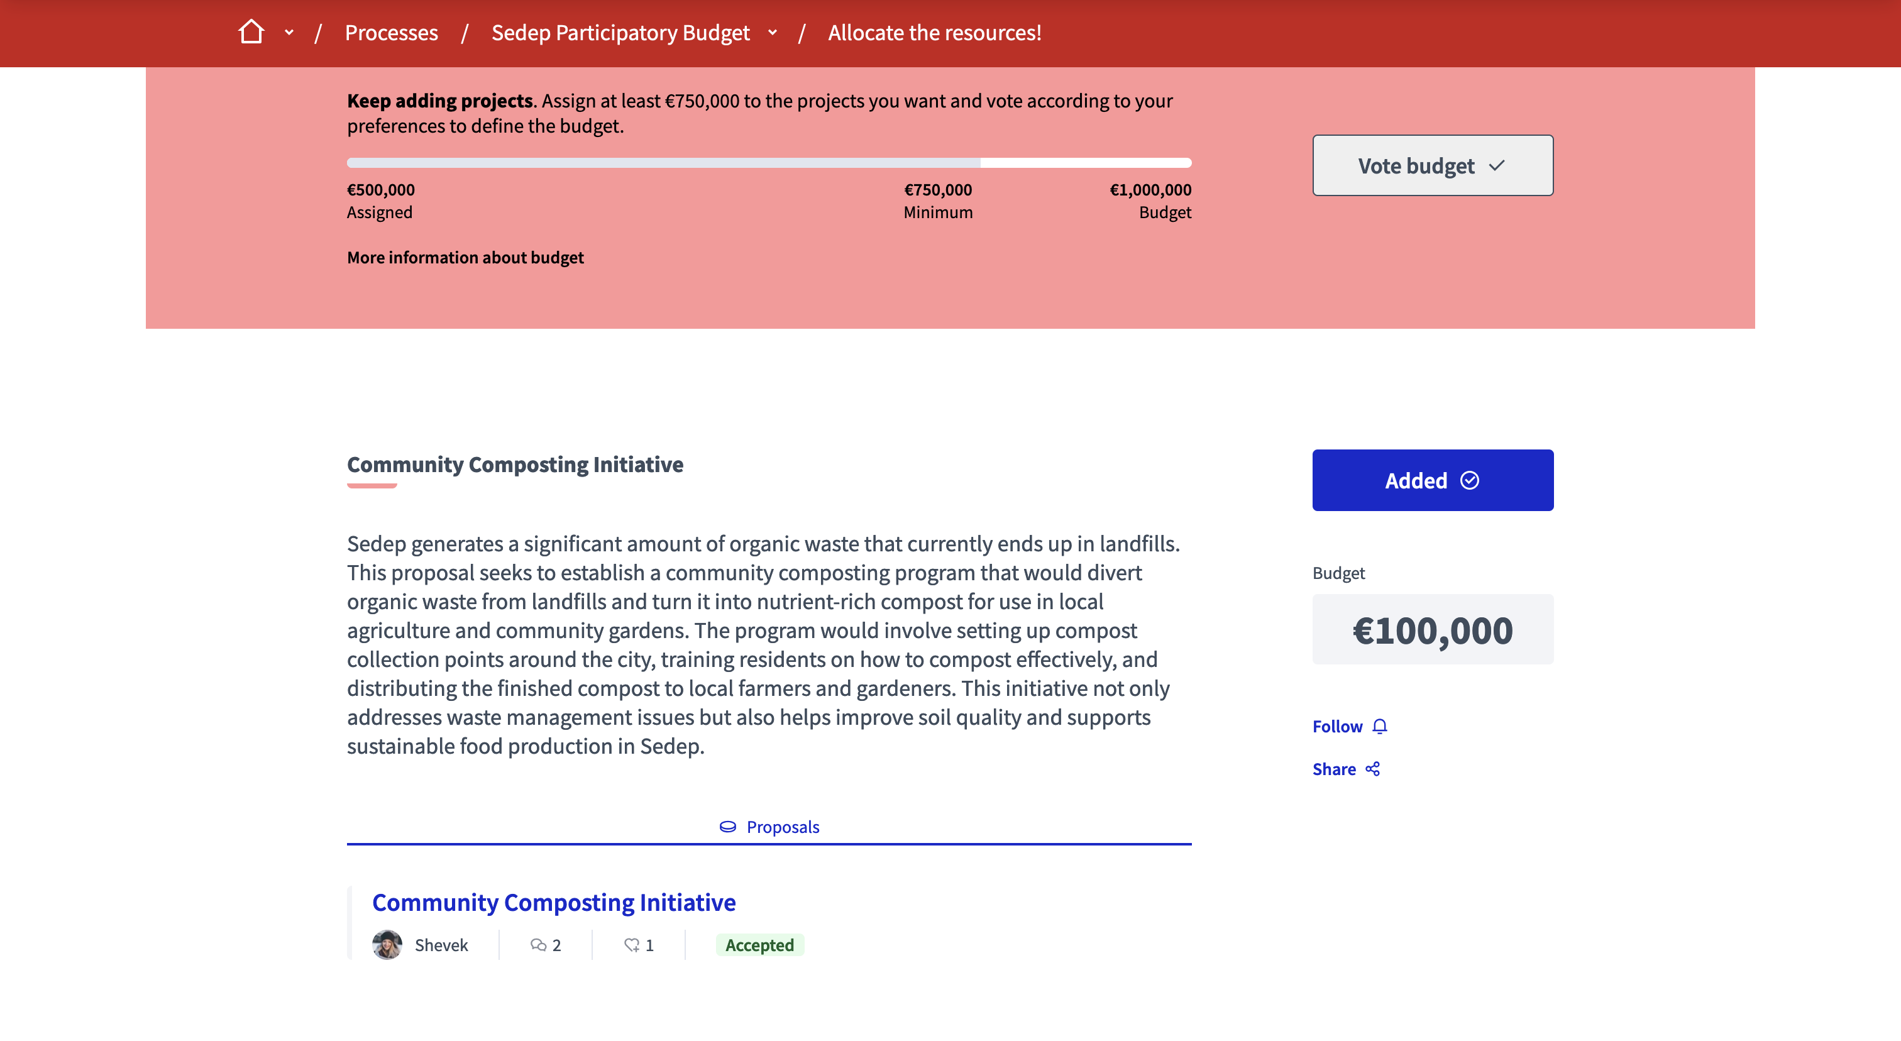
Task: Open the Community Composting Initiative proposal link
Action: (553, 902)
